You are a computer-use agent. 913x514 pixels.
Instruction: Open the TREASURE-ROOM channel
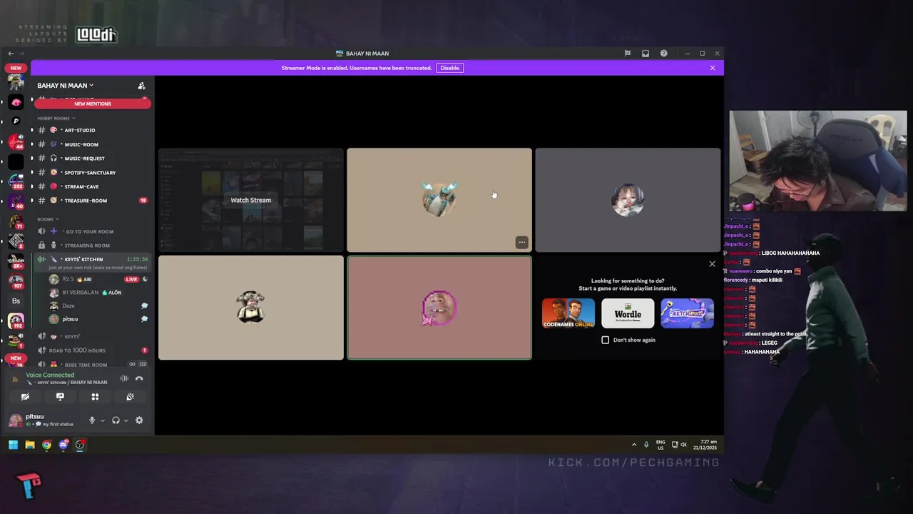point(93,201)
